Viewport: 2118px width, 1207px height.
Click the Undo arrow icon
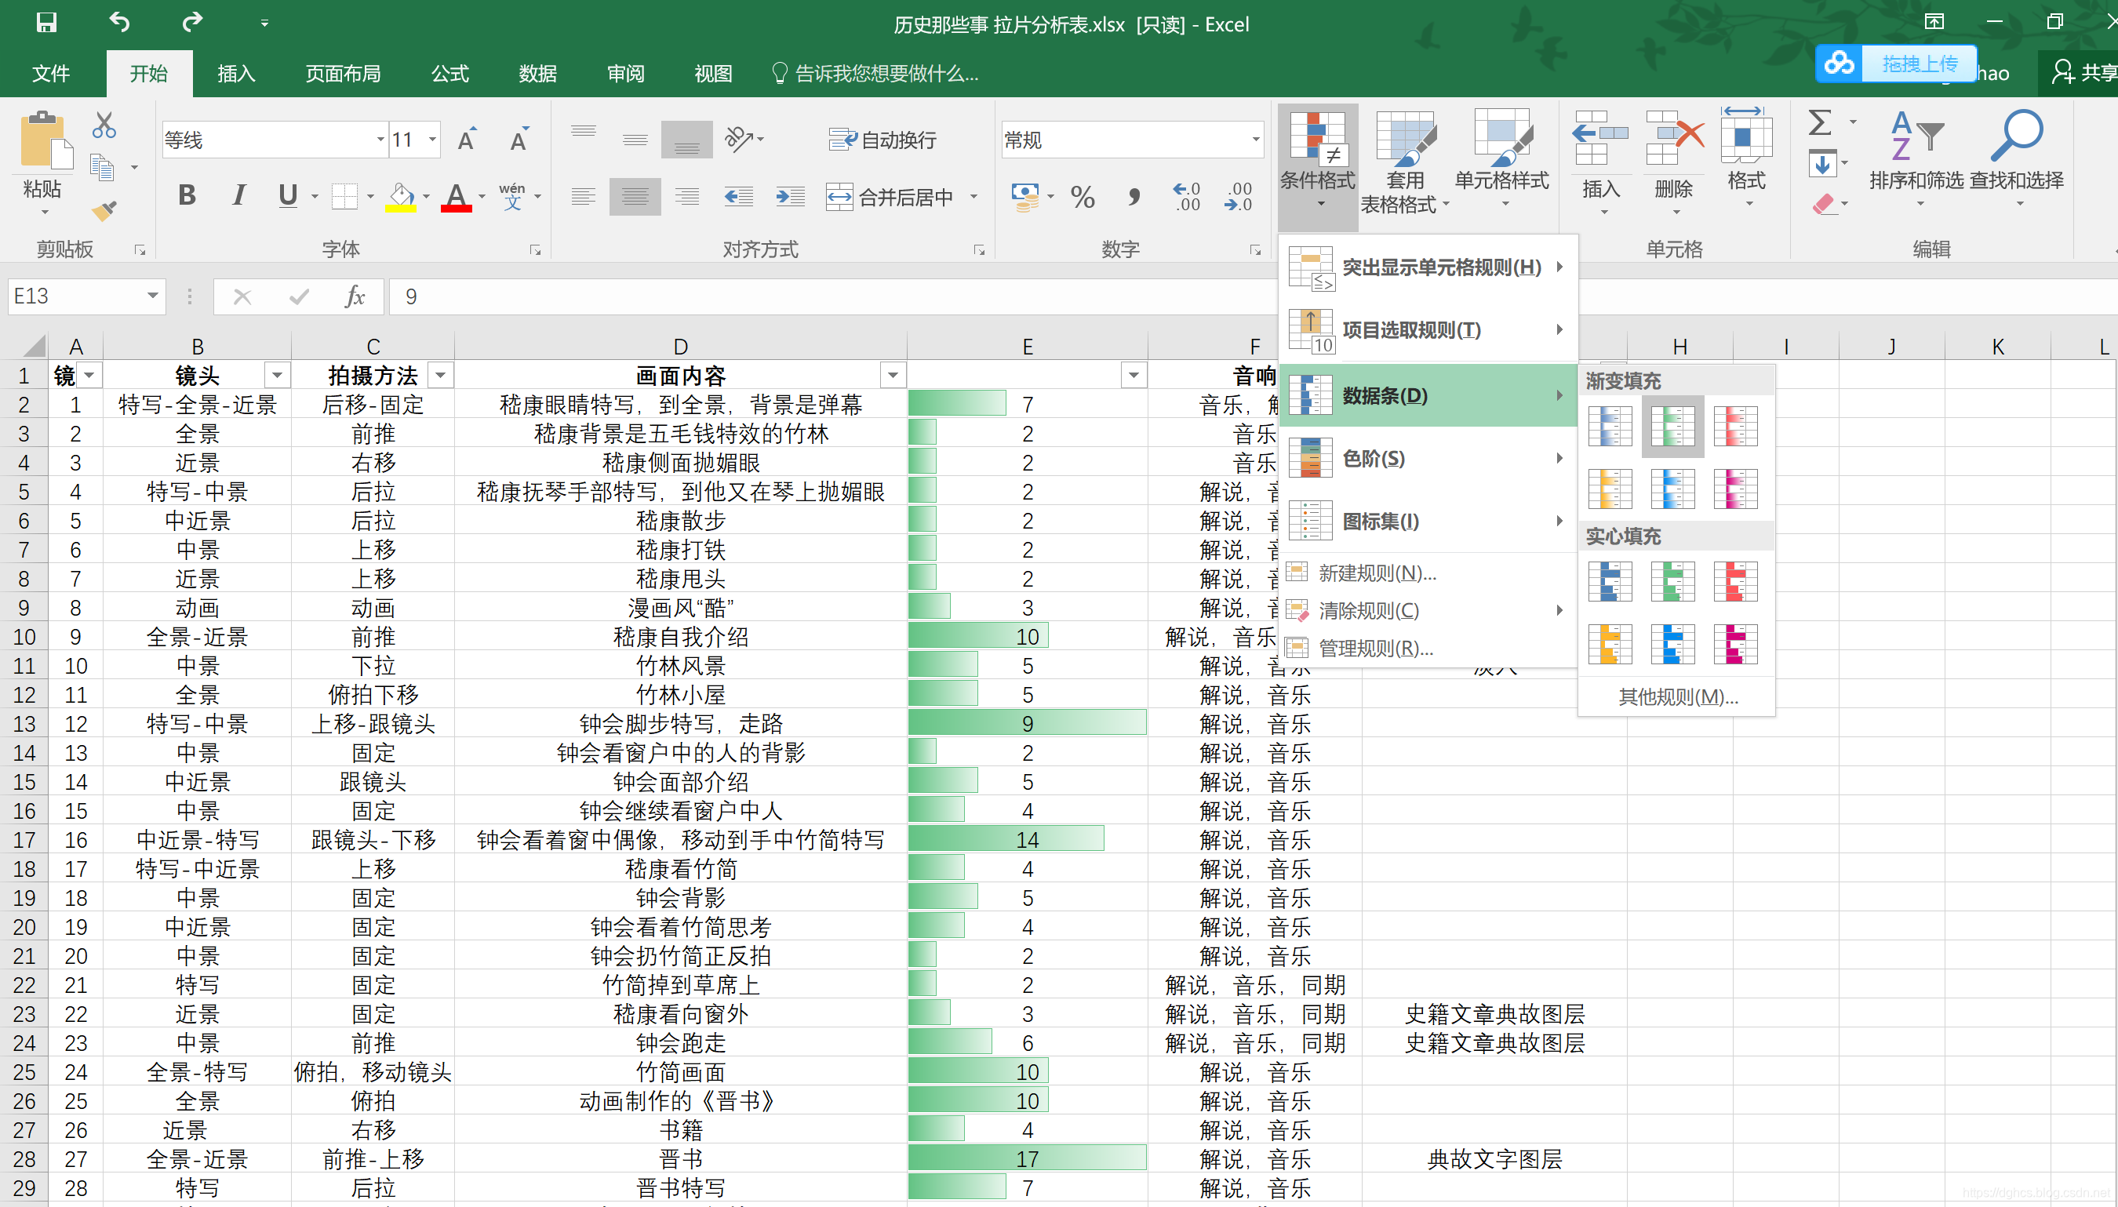coord(119,23)
